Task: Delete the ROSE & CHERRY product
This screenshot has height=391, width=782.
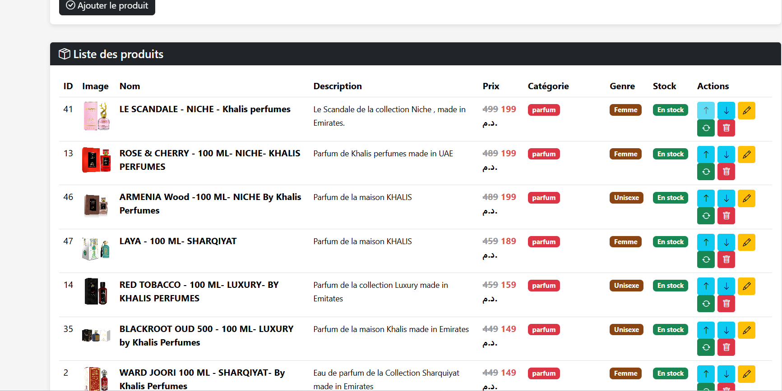Action: pyautogui.click(x=726, y=172)
